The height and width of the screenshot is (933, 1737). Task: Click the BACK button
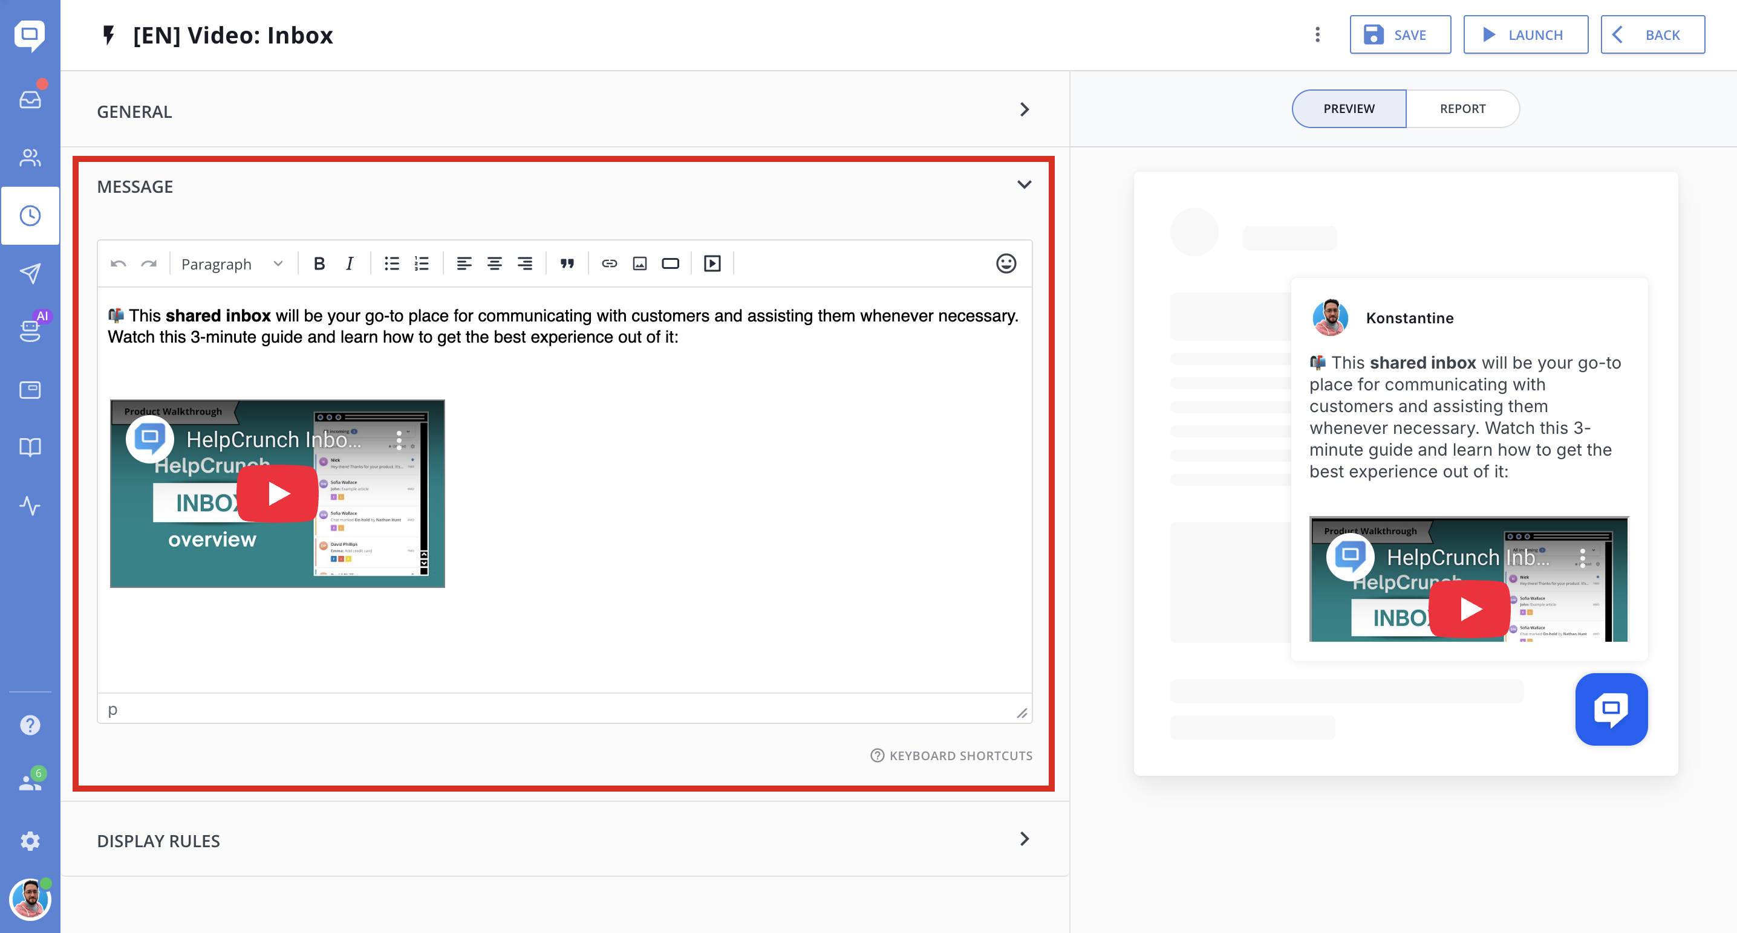click(x=1652, y=34)
